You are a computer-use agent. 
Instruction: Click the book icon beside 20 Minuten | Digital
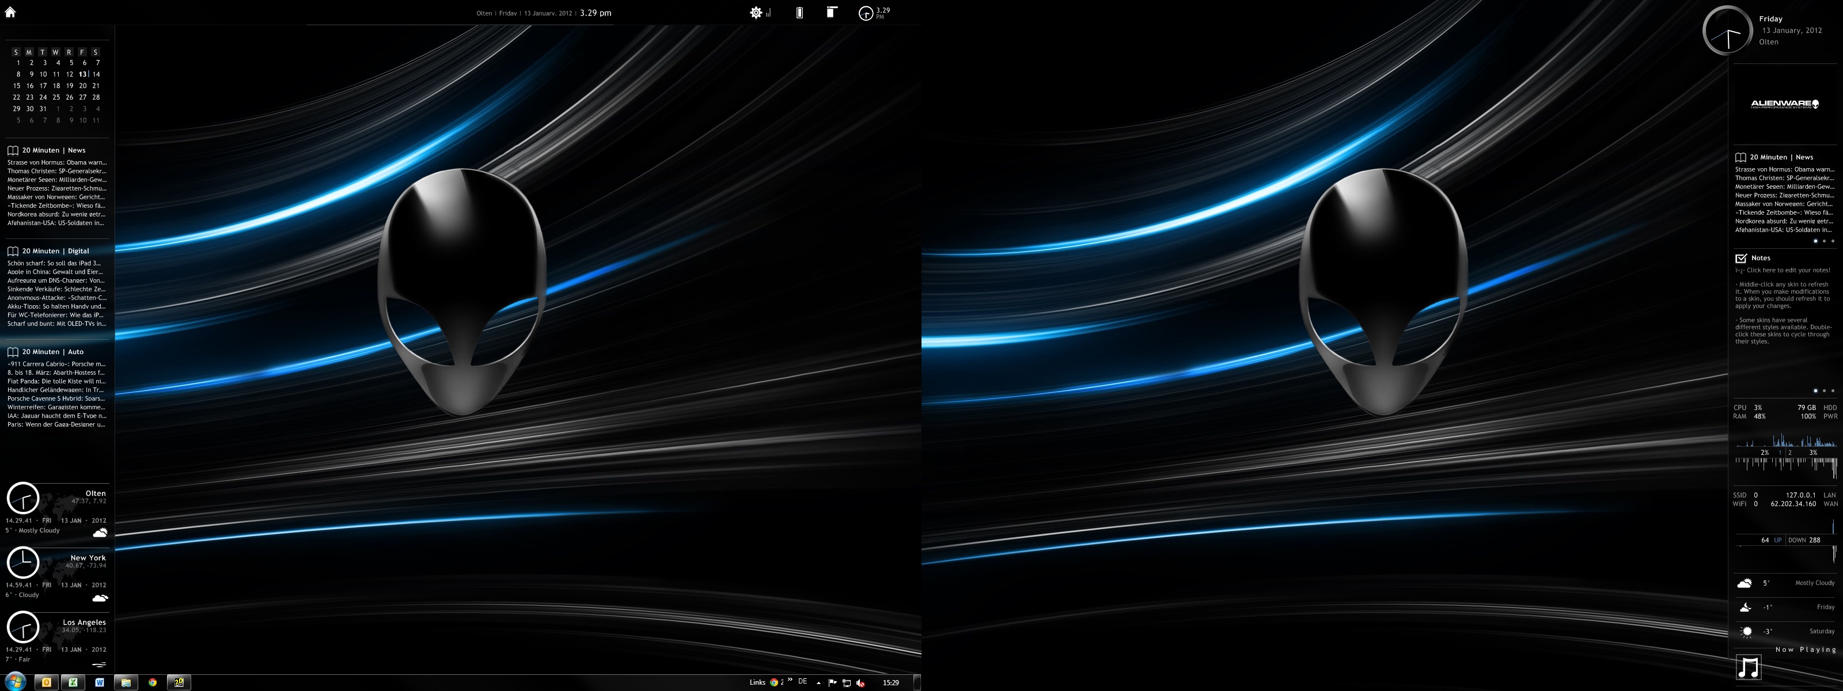(x=13, y=251)
